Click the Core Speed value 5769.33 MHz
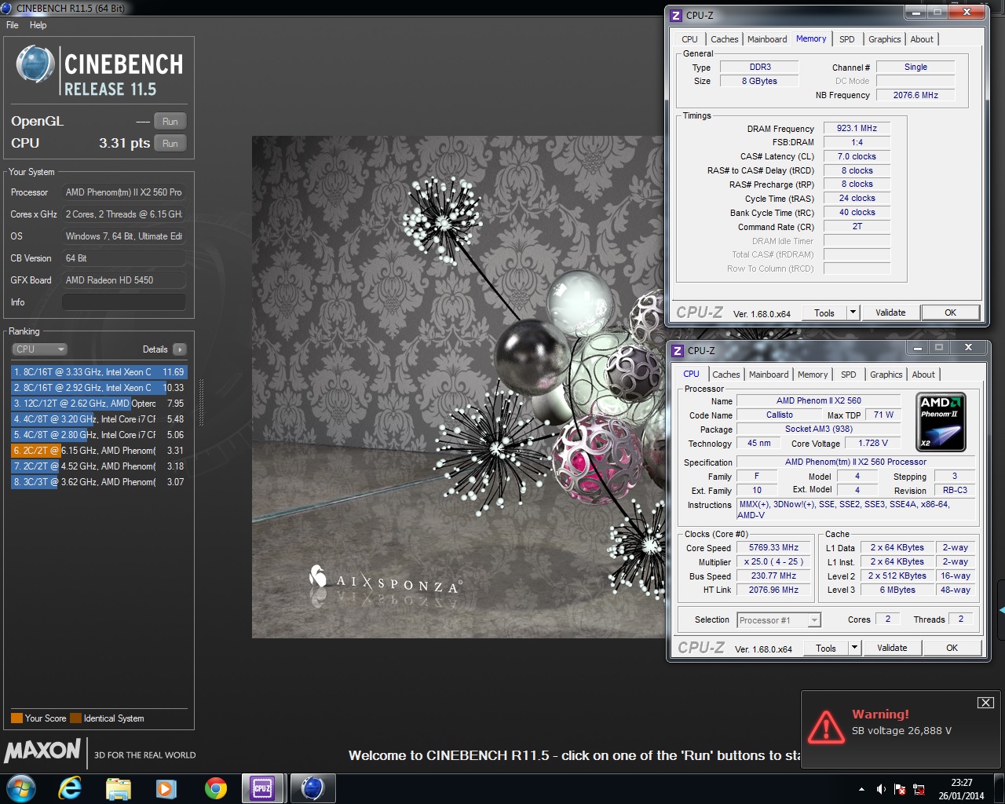 coord(773,548)
